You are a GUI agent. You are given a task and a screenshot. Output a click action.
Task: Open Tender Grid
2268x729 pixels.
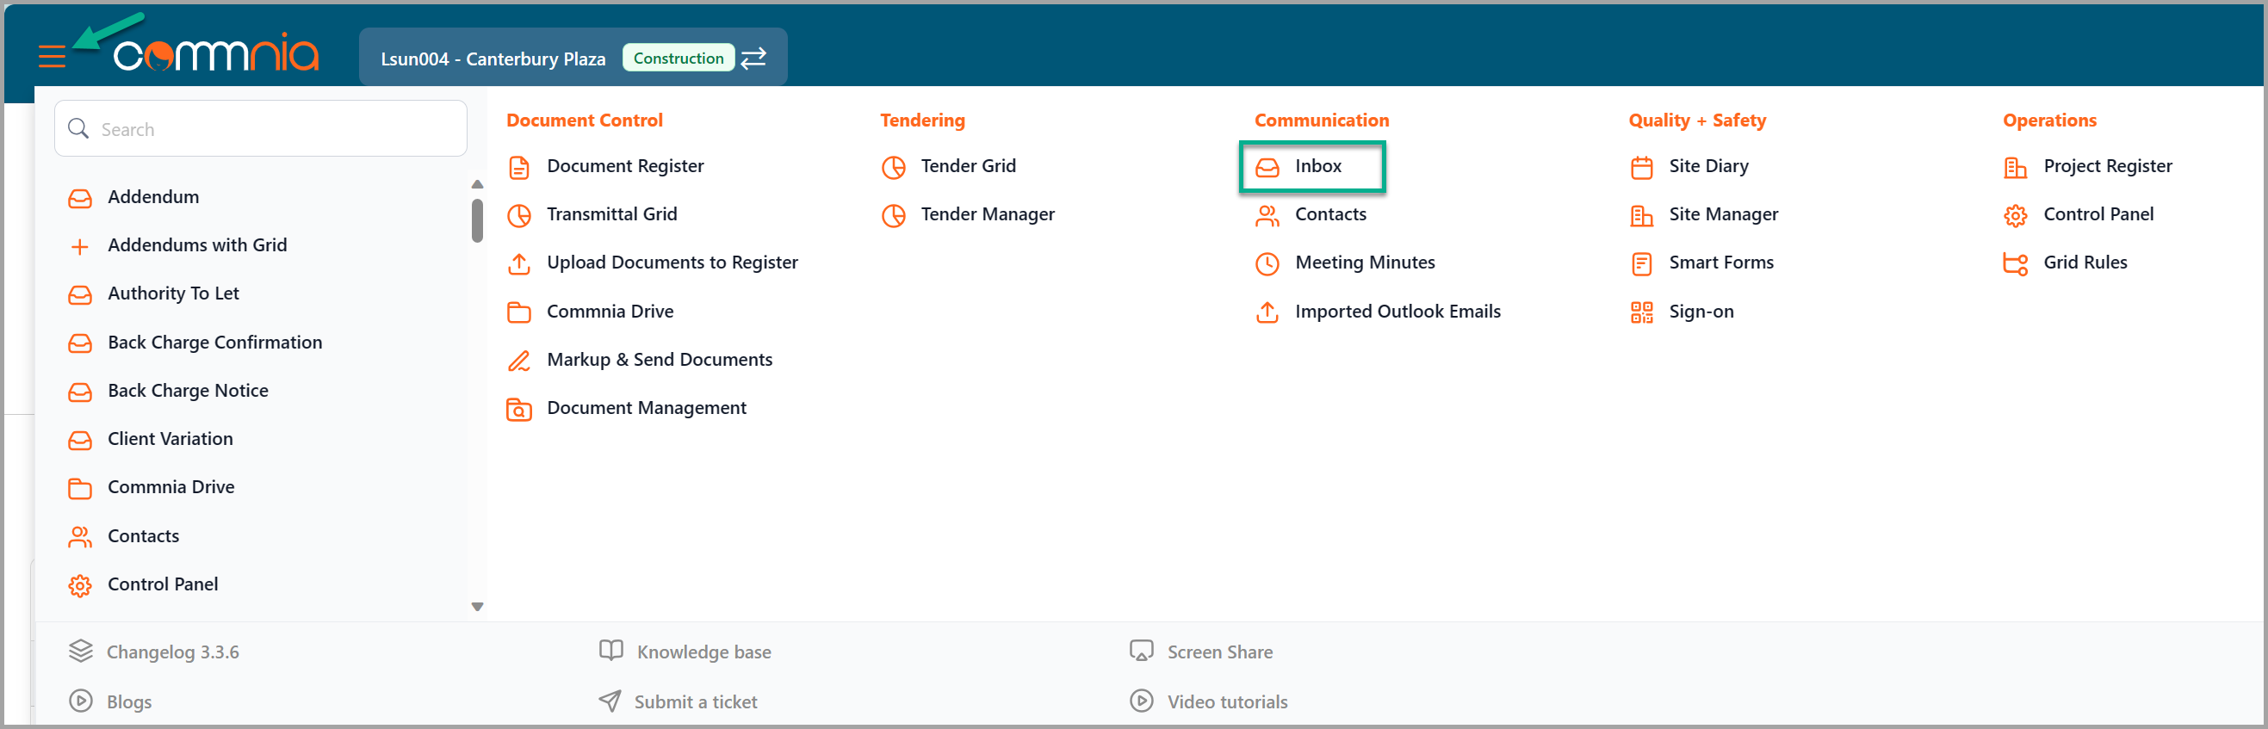click(969, 166)
